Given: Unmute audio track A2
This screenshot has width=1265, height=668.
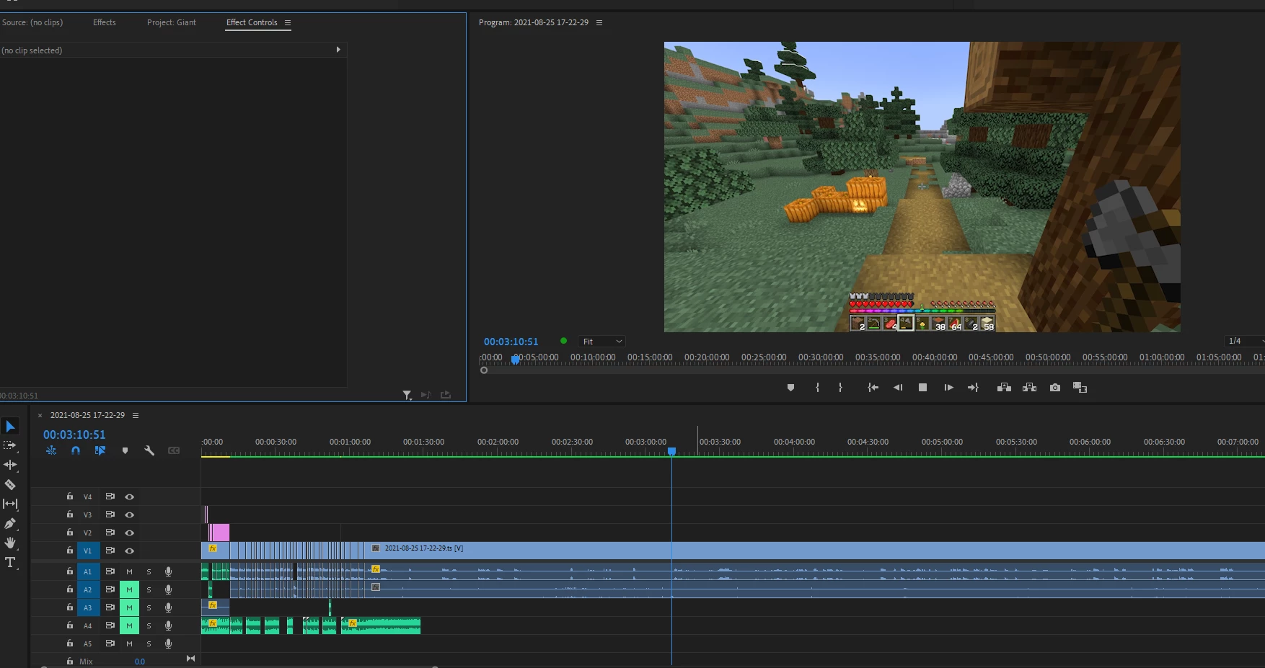Looking at the screenshot, I should (x=130, y=589).
